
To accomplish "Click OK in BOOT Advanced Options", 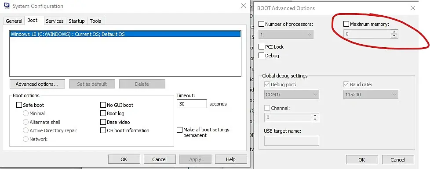I will click(362, 160).
